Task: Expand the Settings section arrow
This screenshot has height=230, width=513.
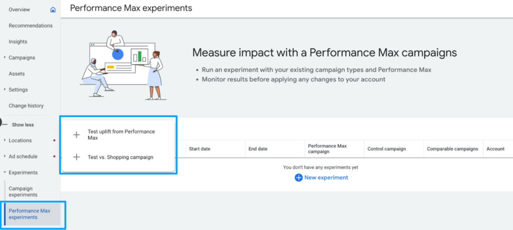Action: 5,89
